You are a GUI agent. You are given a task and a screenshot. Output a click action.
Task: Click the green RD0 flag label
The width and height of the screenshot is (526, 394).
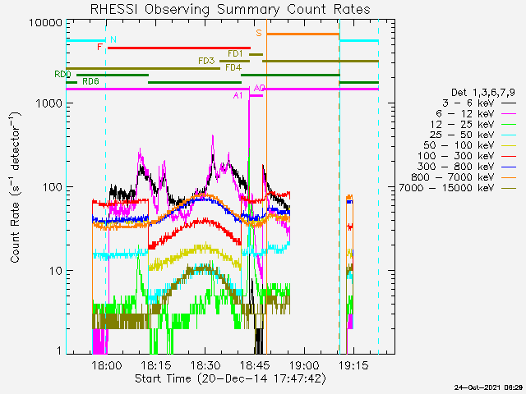[x=62, y=74]
